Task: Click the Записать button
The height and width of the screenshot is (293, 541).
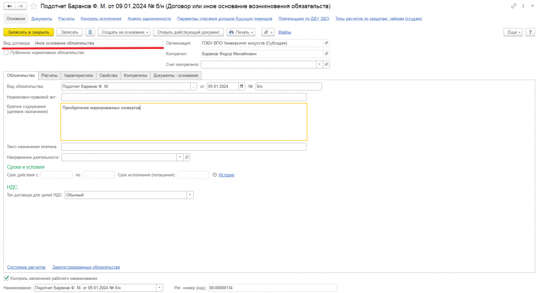Action: [70, 32]
